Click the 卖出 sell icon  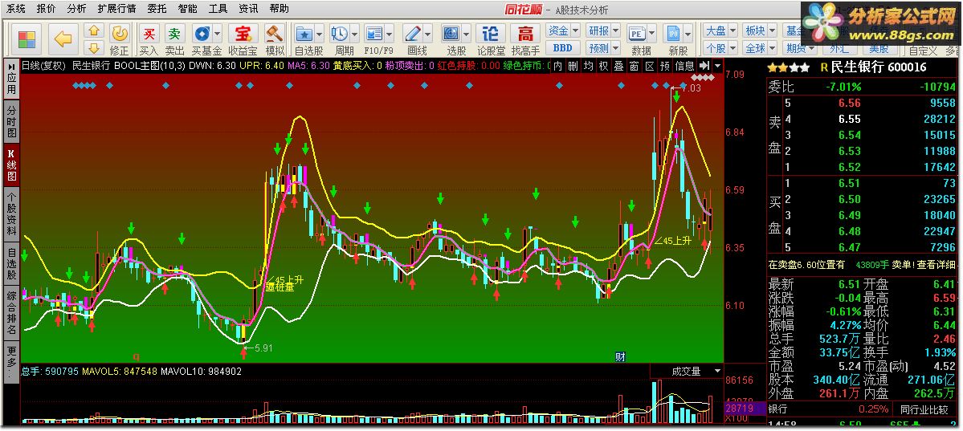[x=175, y=33]
